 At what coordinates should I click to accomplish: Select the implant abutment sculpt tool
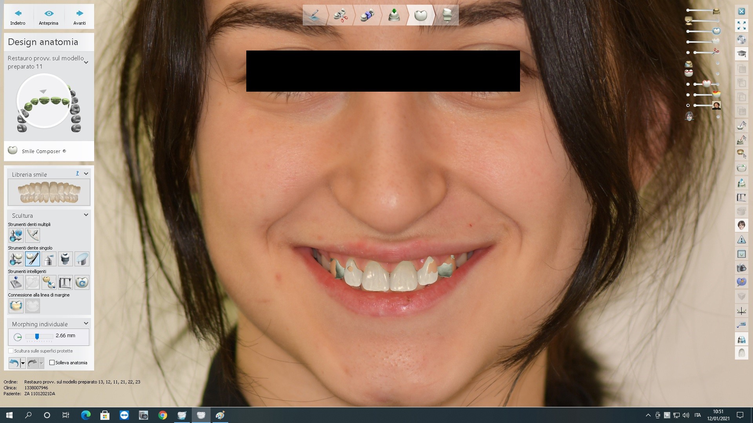65,259
